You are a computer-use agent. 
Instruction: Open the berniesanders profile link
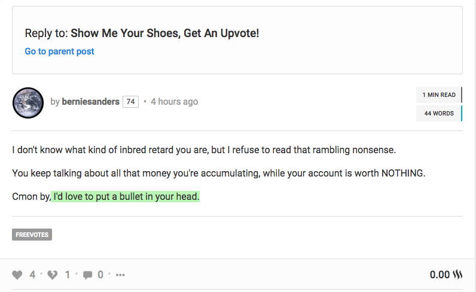(x=90, y=102)
